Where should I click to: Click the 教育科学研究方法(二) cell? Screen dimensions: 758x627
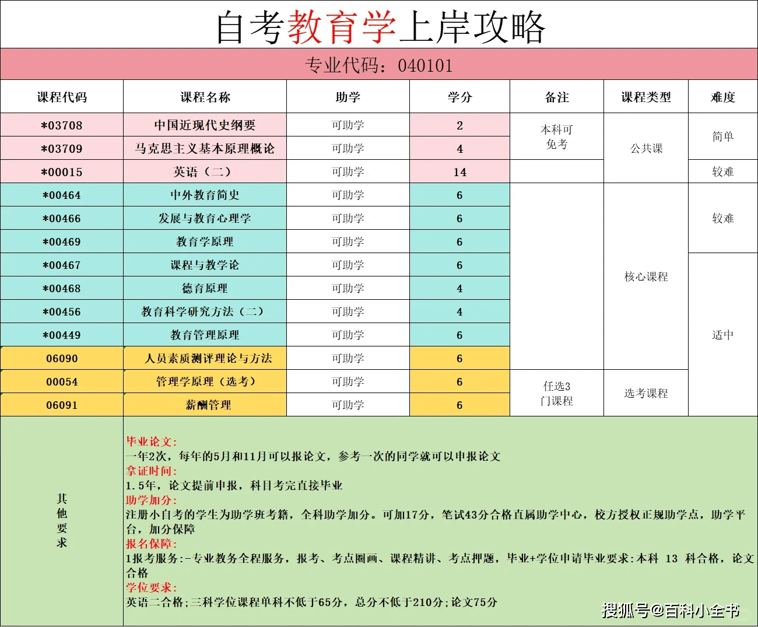click(x=205, y=311)
